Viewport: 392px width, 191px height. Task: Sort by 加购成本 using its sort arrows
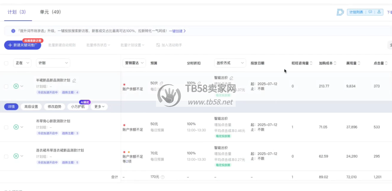pos(335,63)
